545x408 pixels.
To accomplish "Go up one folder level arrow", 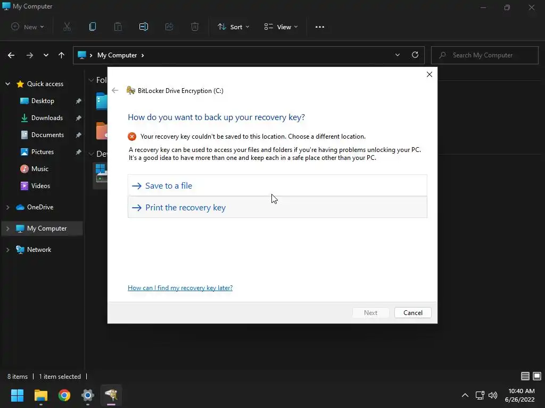I will coord(62,55).
